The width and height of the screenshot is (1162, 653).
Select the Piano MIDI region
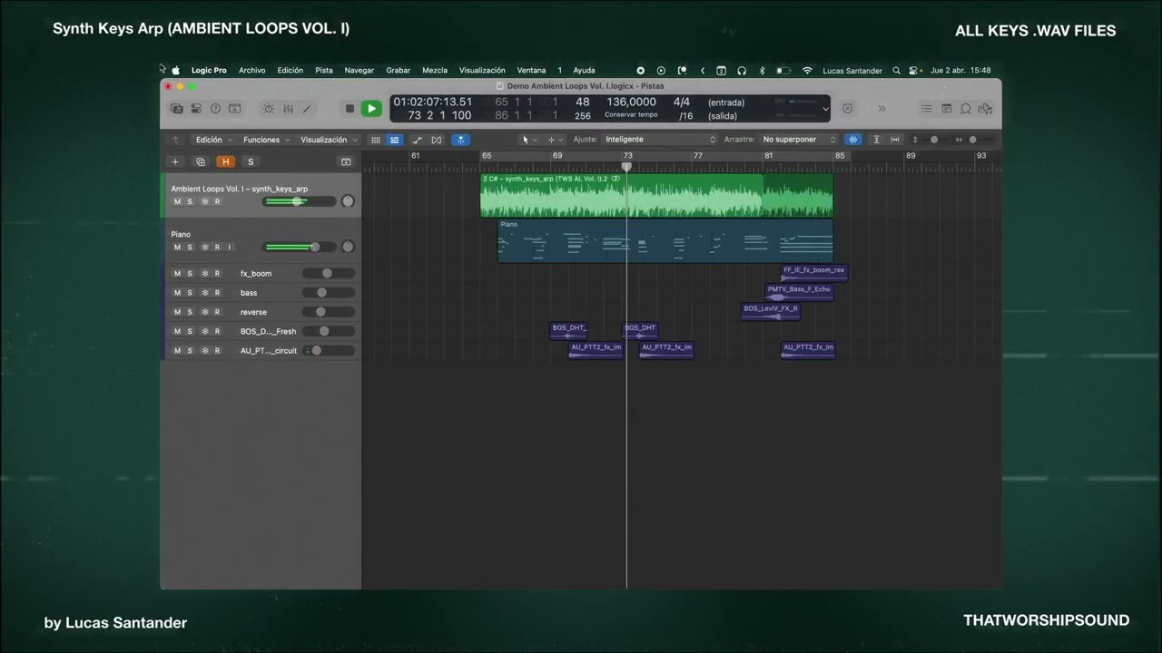(x=665, y=240)
